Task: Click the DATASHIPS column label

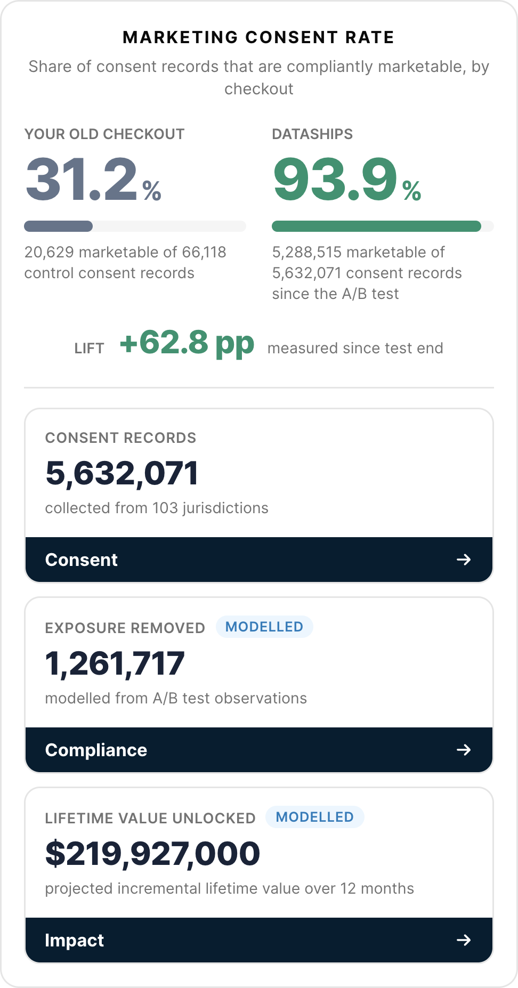Action: coord(312,134)
